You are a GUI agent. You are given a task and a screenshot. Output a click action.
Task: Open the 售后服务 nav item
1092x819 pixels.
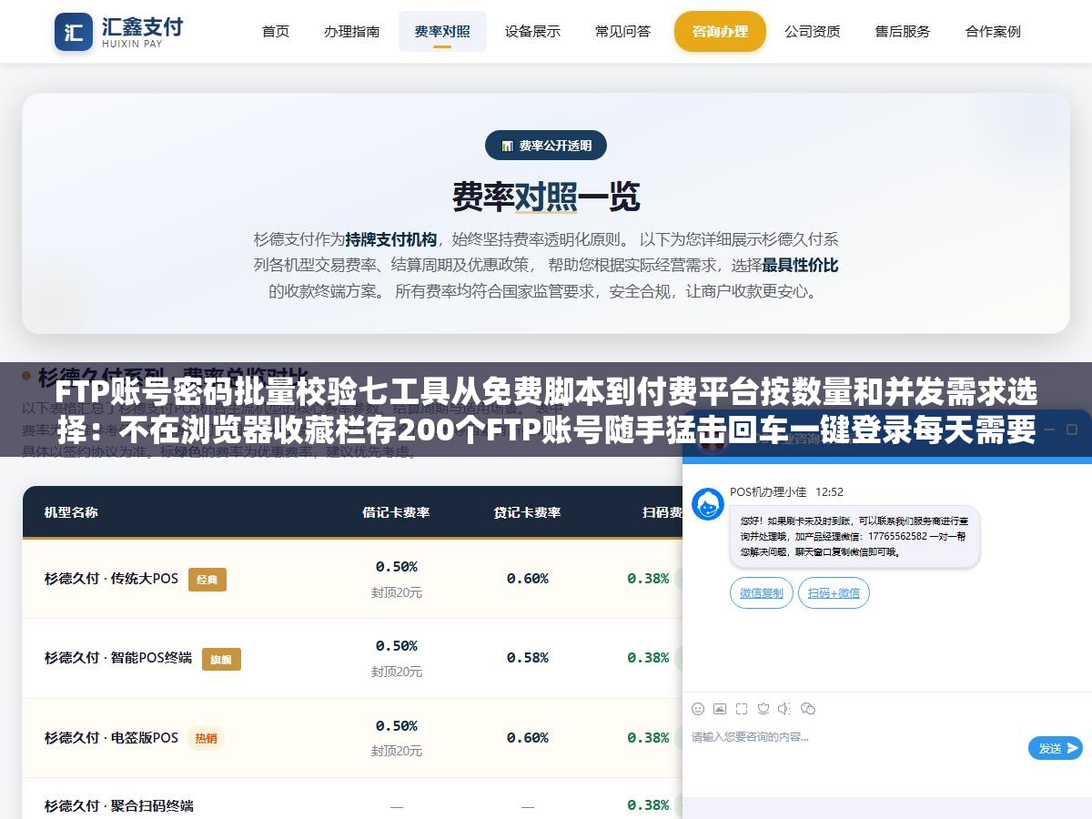coord(903,31)
